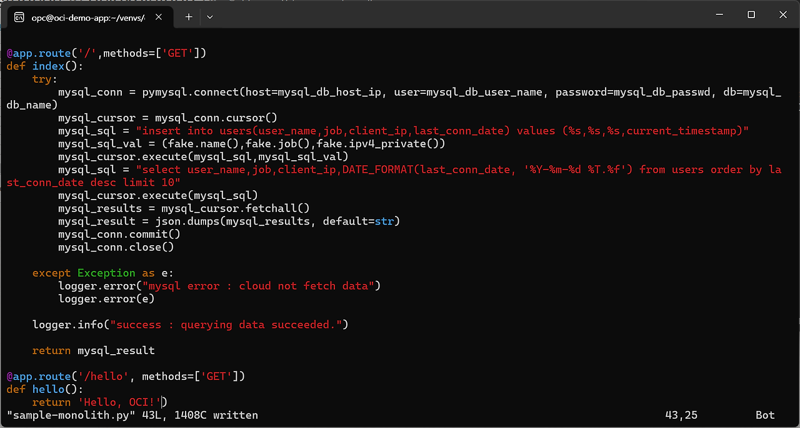The height and width of the screenshot is (428, 800).
Task: Click the '/hello' route decorator line
Action: pyautogui.click(x=126, y=376)
